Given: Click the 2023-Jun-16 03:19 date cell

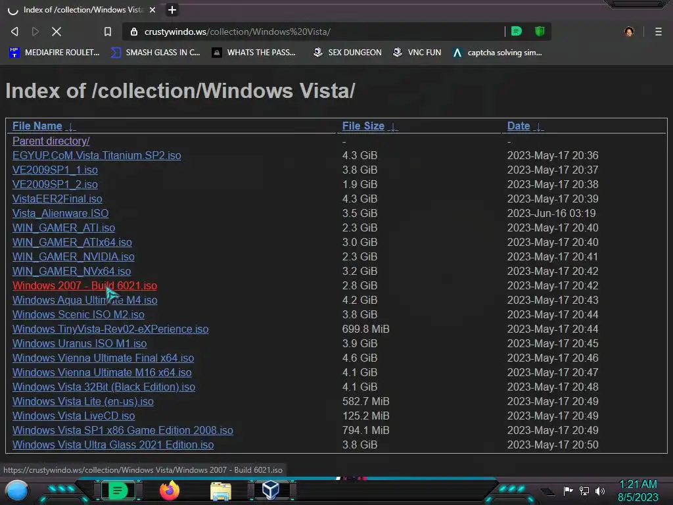Looking at the screenshot, I should (x=551, y=214).
